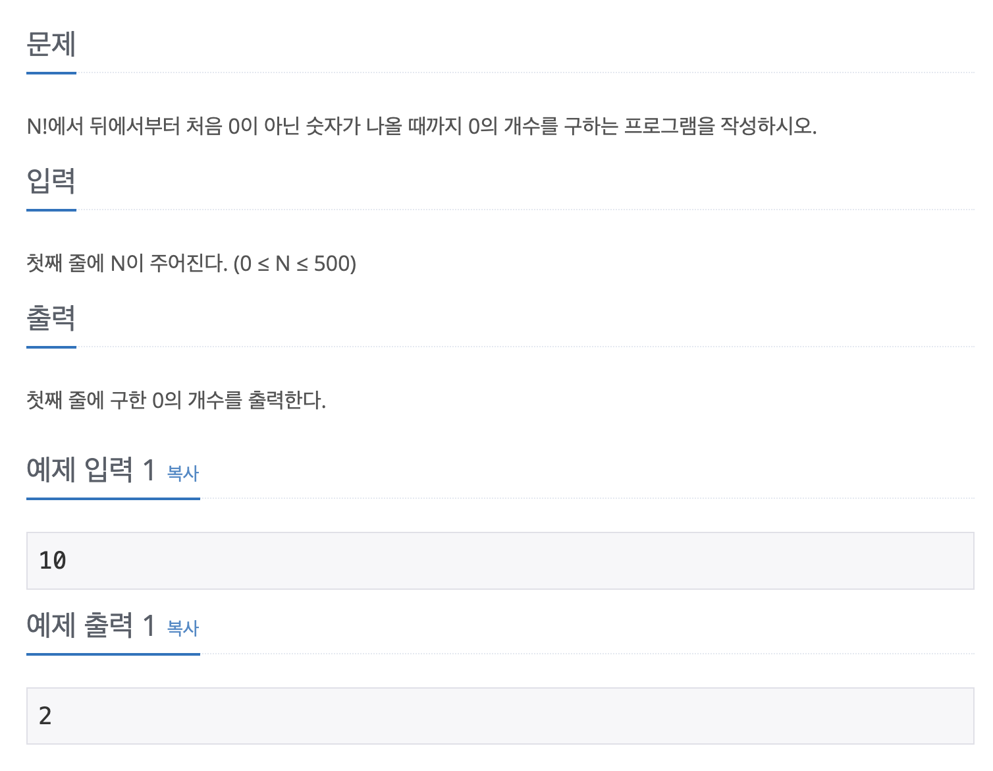Click the N! problem description sentence

[x=421, y=126]
